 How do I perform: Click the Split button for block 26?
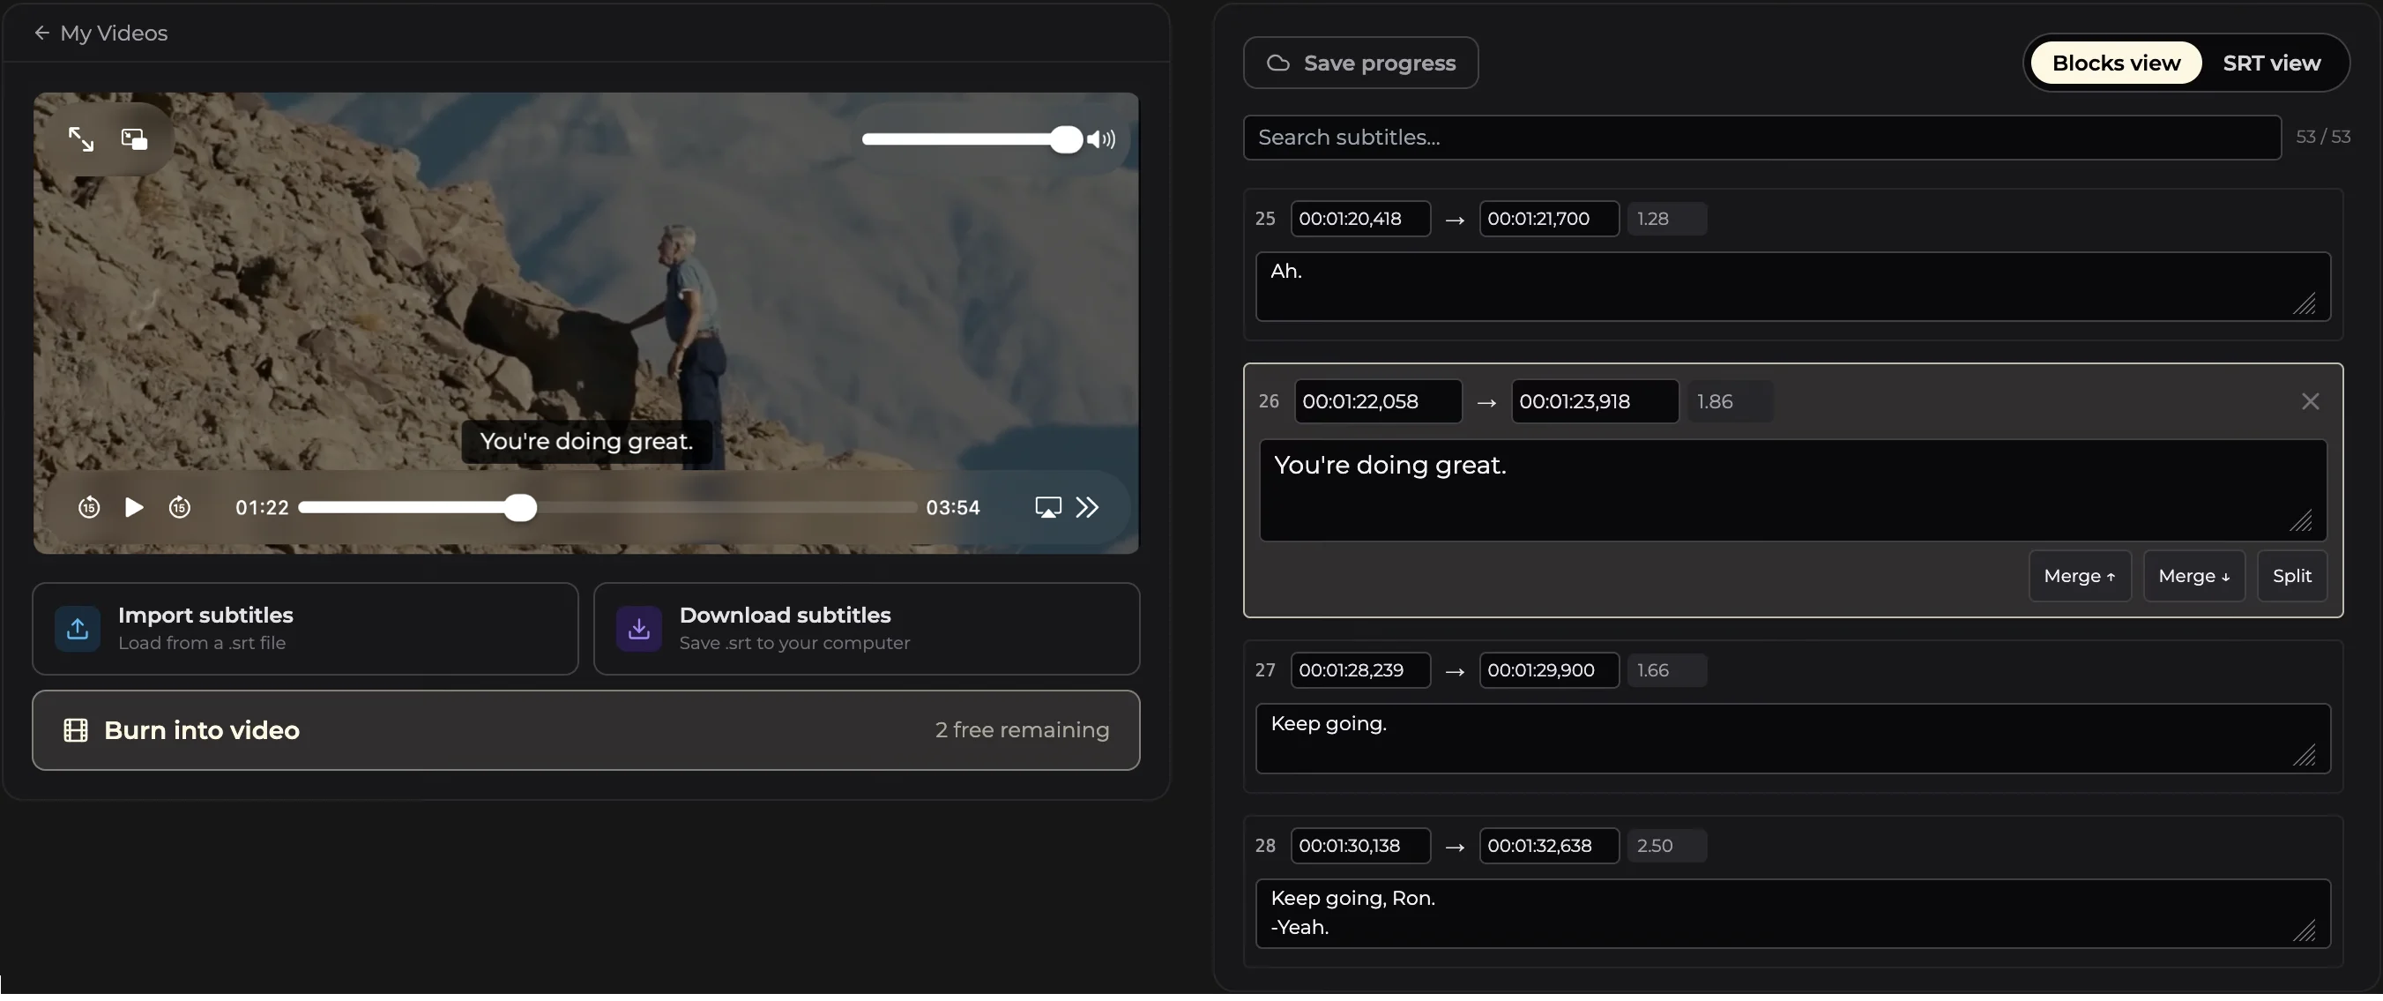coord(2292,575)
